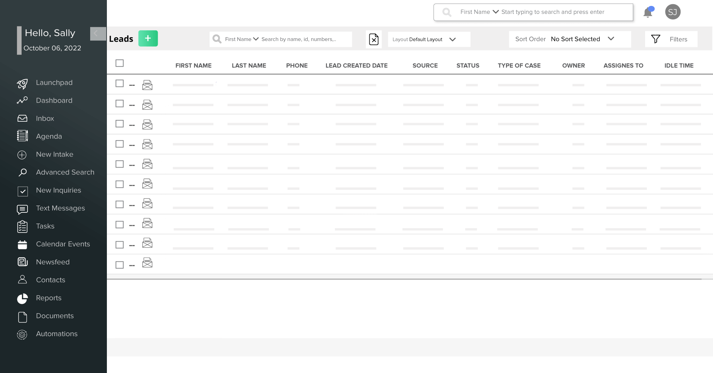Open the email icon on the first lead row

[147, 84]
